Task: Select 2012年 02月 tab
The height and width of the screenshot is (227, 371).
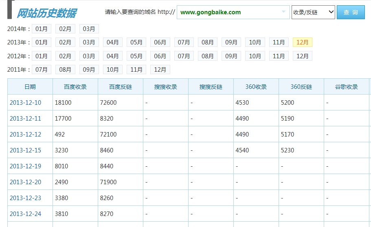Action: click(65, 56)
